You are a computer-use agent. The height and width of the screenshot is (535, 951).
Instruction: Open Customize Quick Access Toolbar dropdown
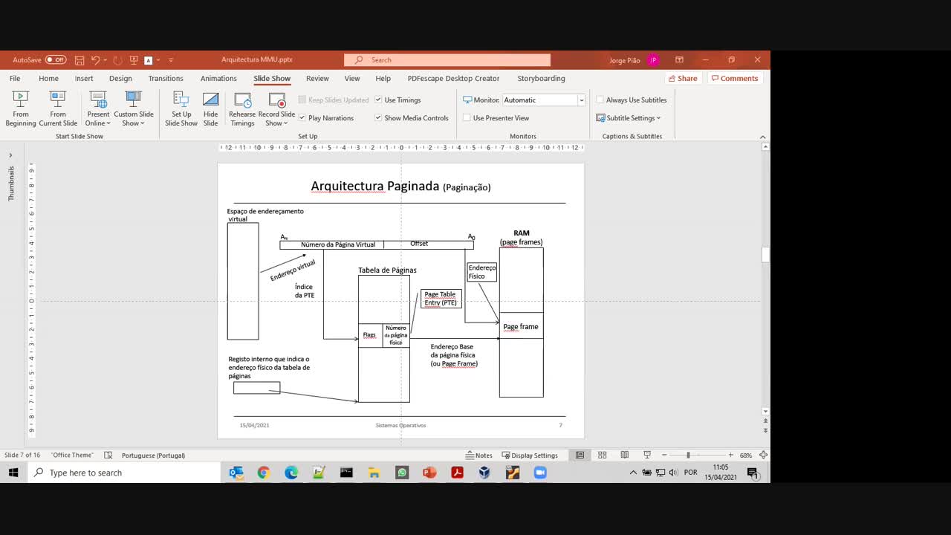click(171, 60)
